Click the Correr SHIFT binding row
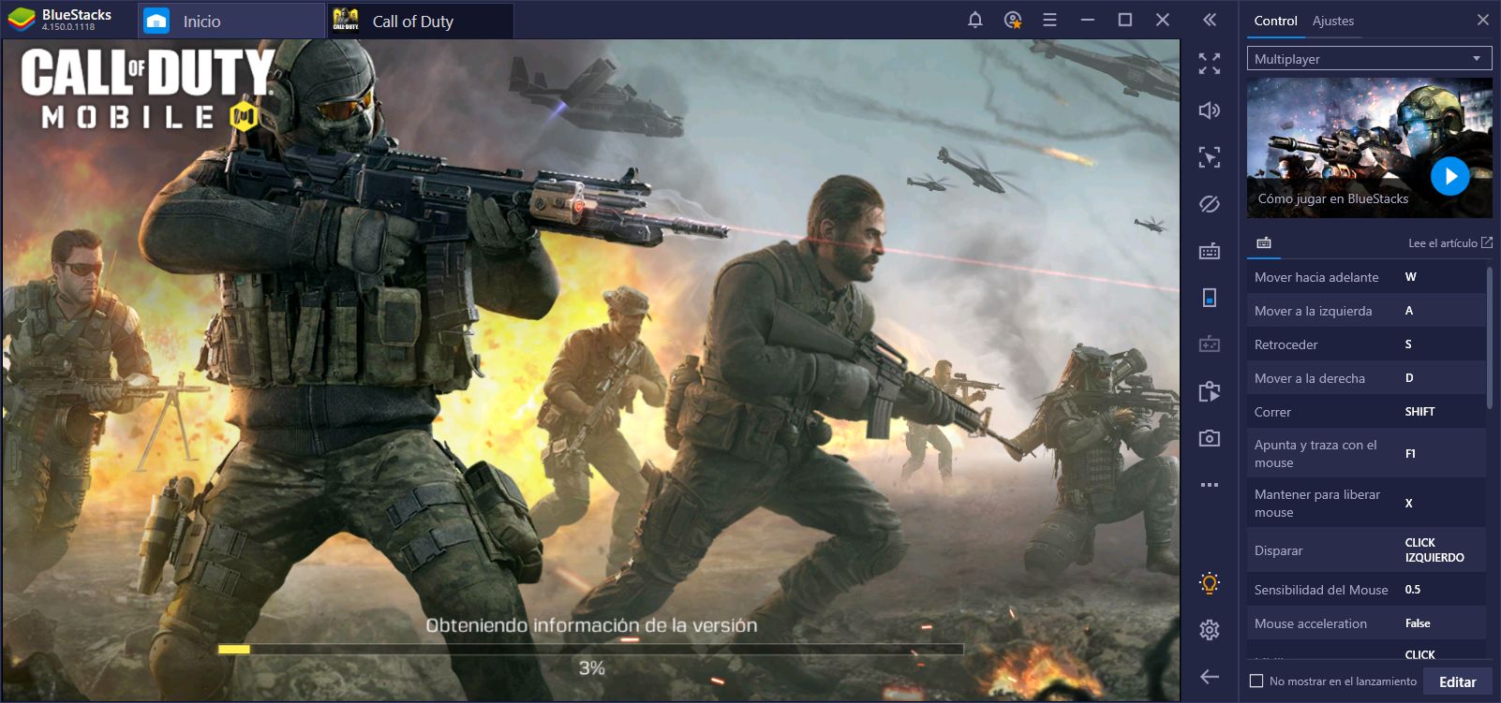Image resolution: width=1501 pixels, height=703 pixels. pos(1366,412)
